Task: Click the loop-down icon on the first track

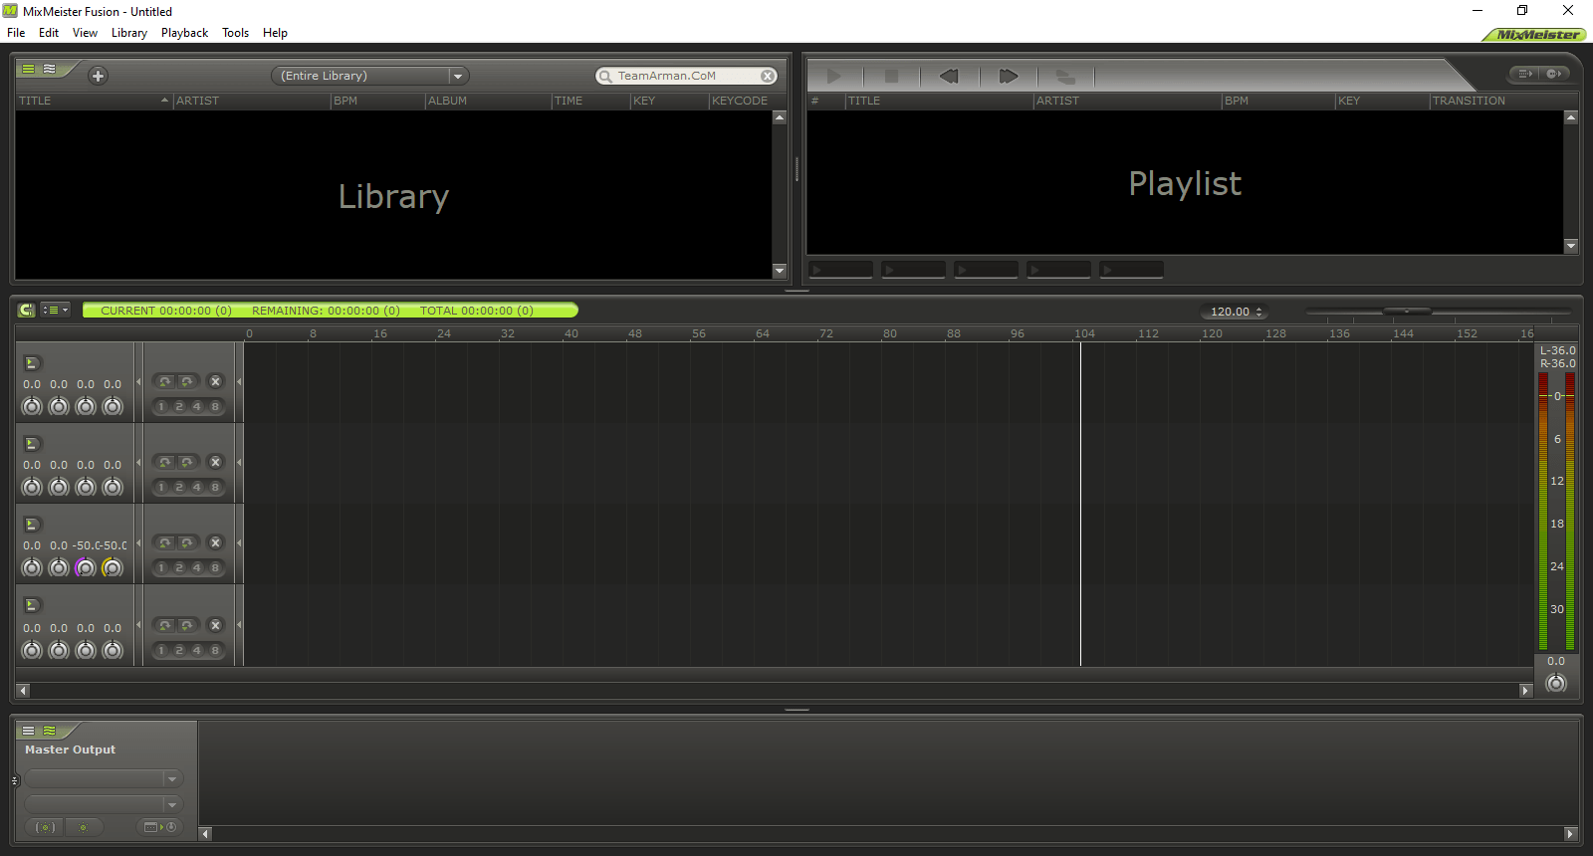Action: click(x=186, y=381)
